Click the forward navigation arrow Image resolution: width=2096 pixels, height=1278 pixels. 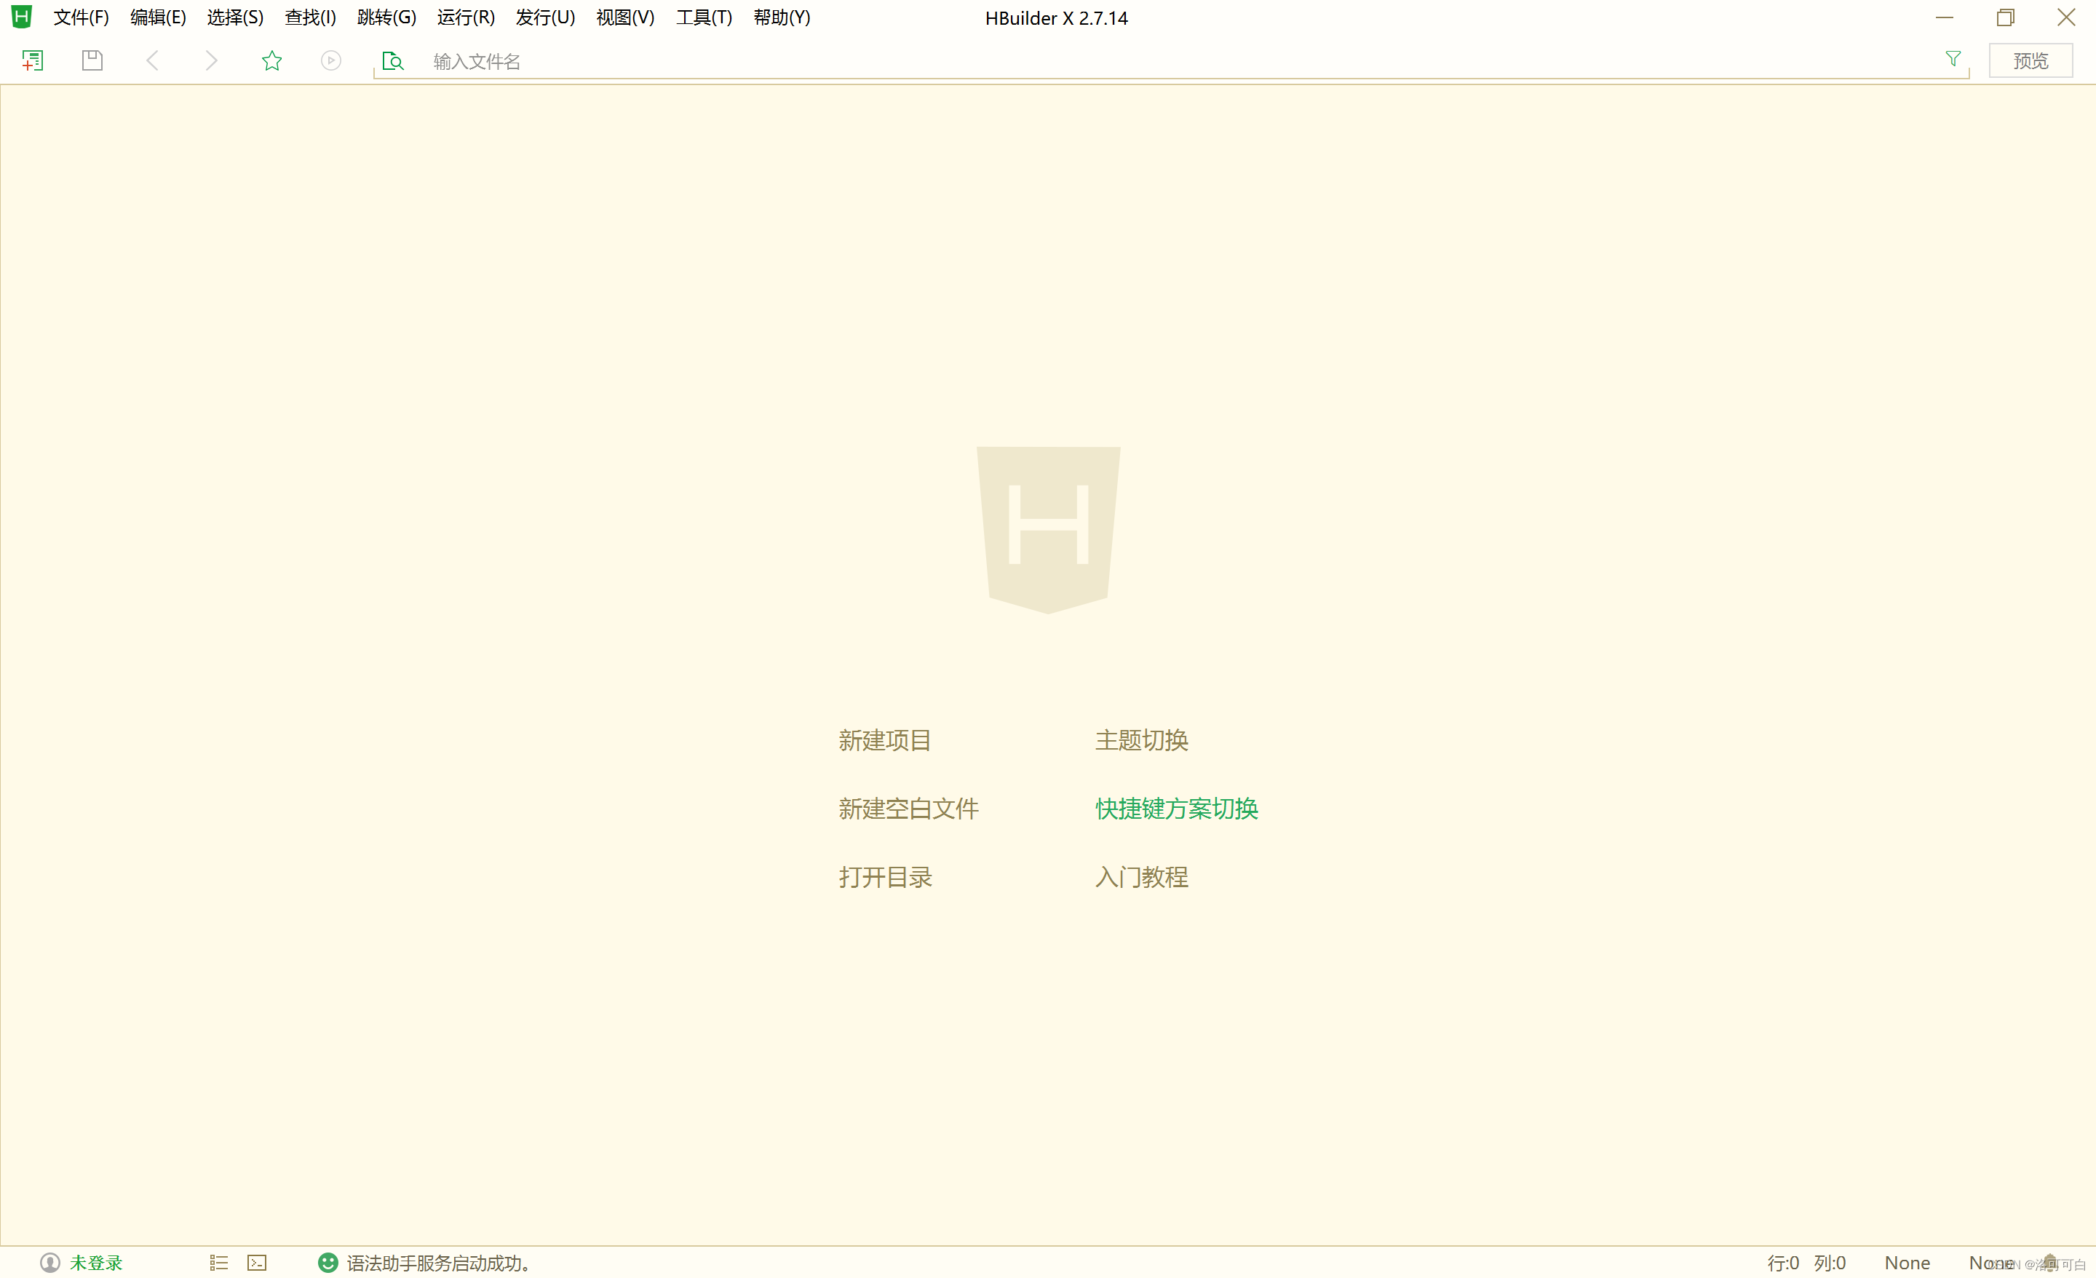point(210,60)
